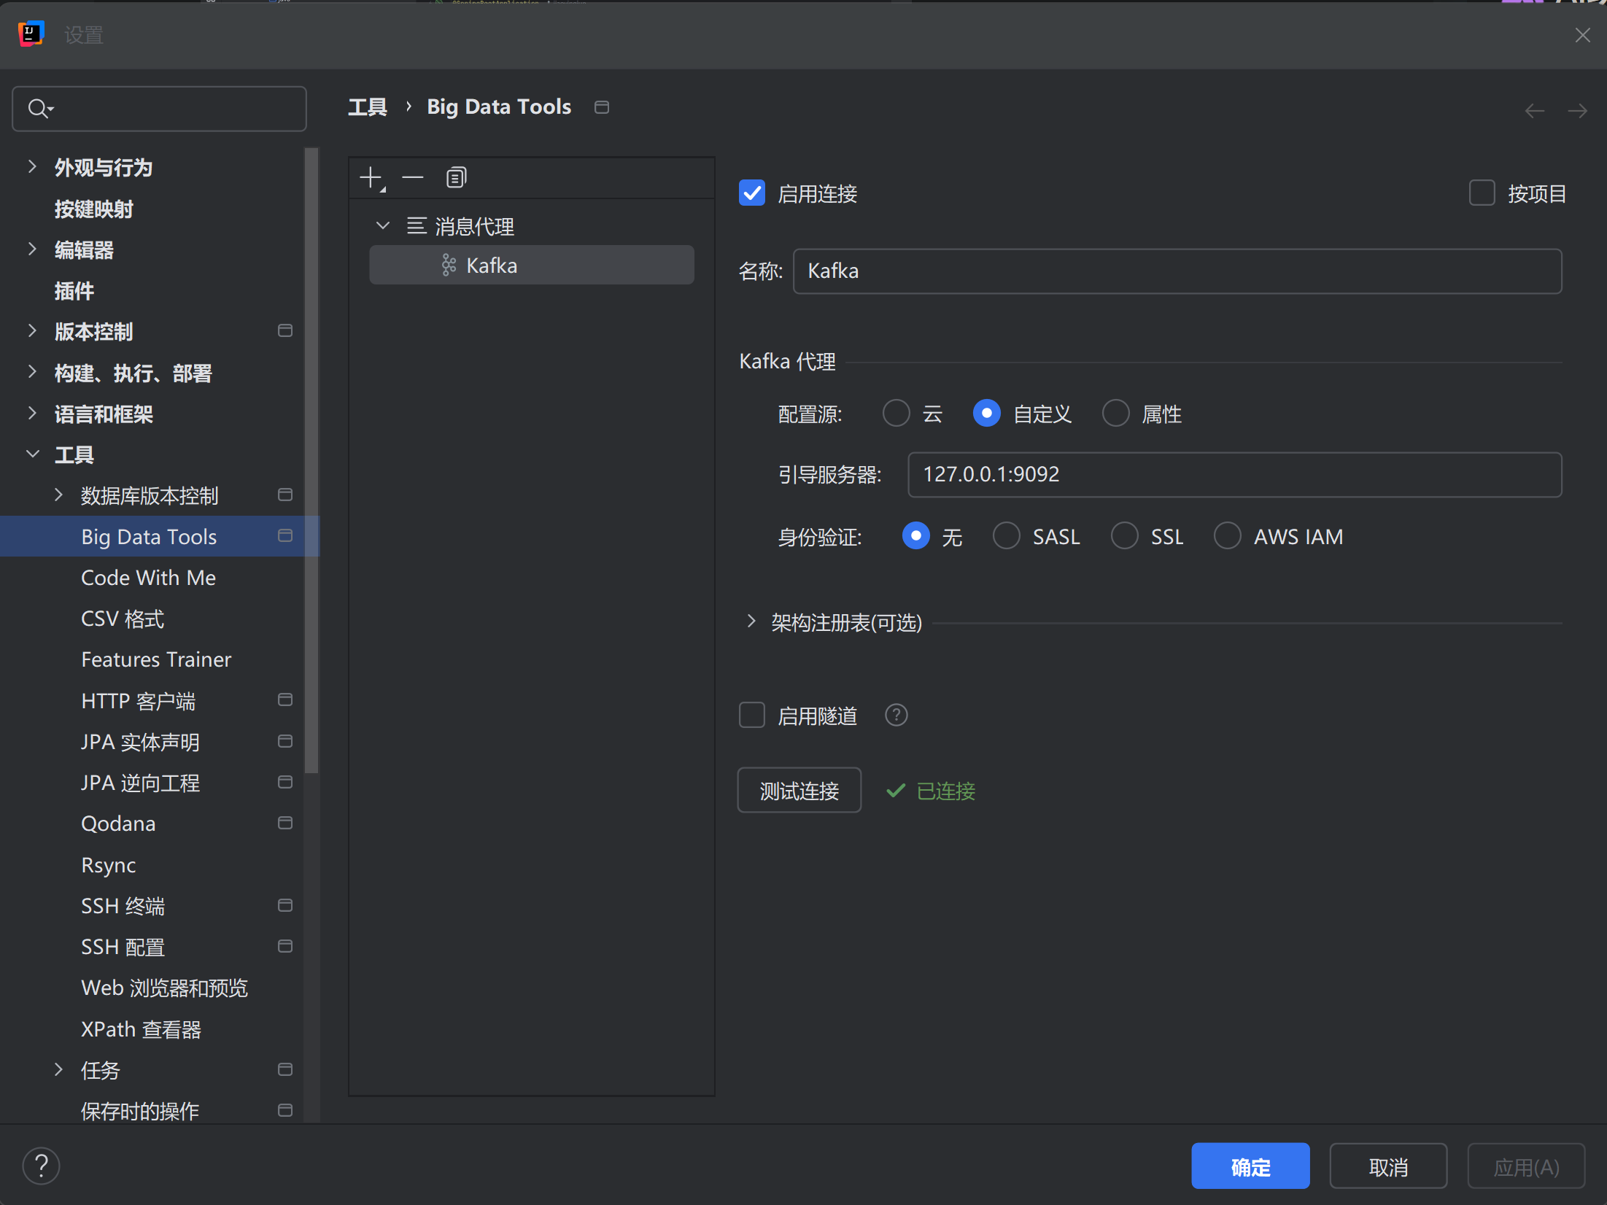This screenshot has height=1205, width=1607.
Task: Open 插件 settings page
Action: coord(74,291)
